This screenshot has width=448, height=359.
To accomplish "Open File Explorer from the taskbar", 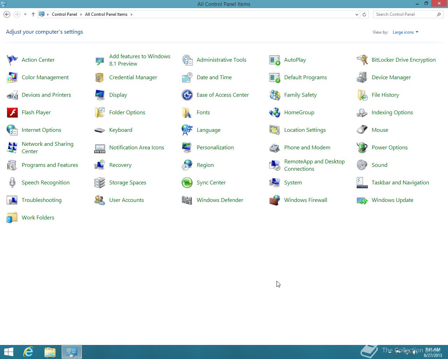I will [50, 352].
